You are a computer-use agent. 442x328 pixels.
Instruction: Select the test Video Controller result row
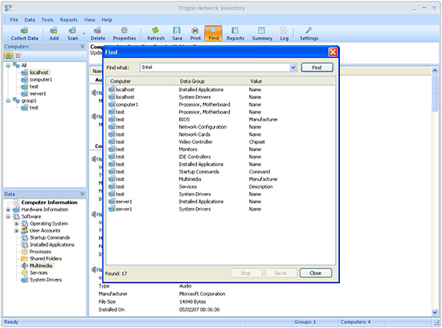(x=221, y=141)
